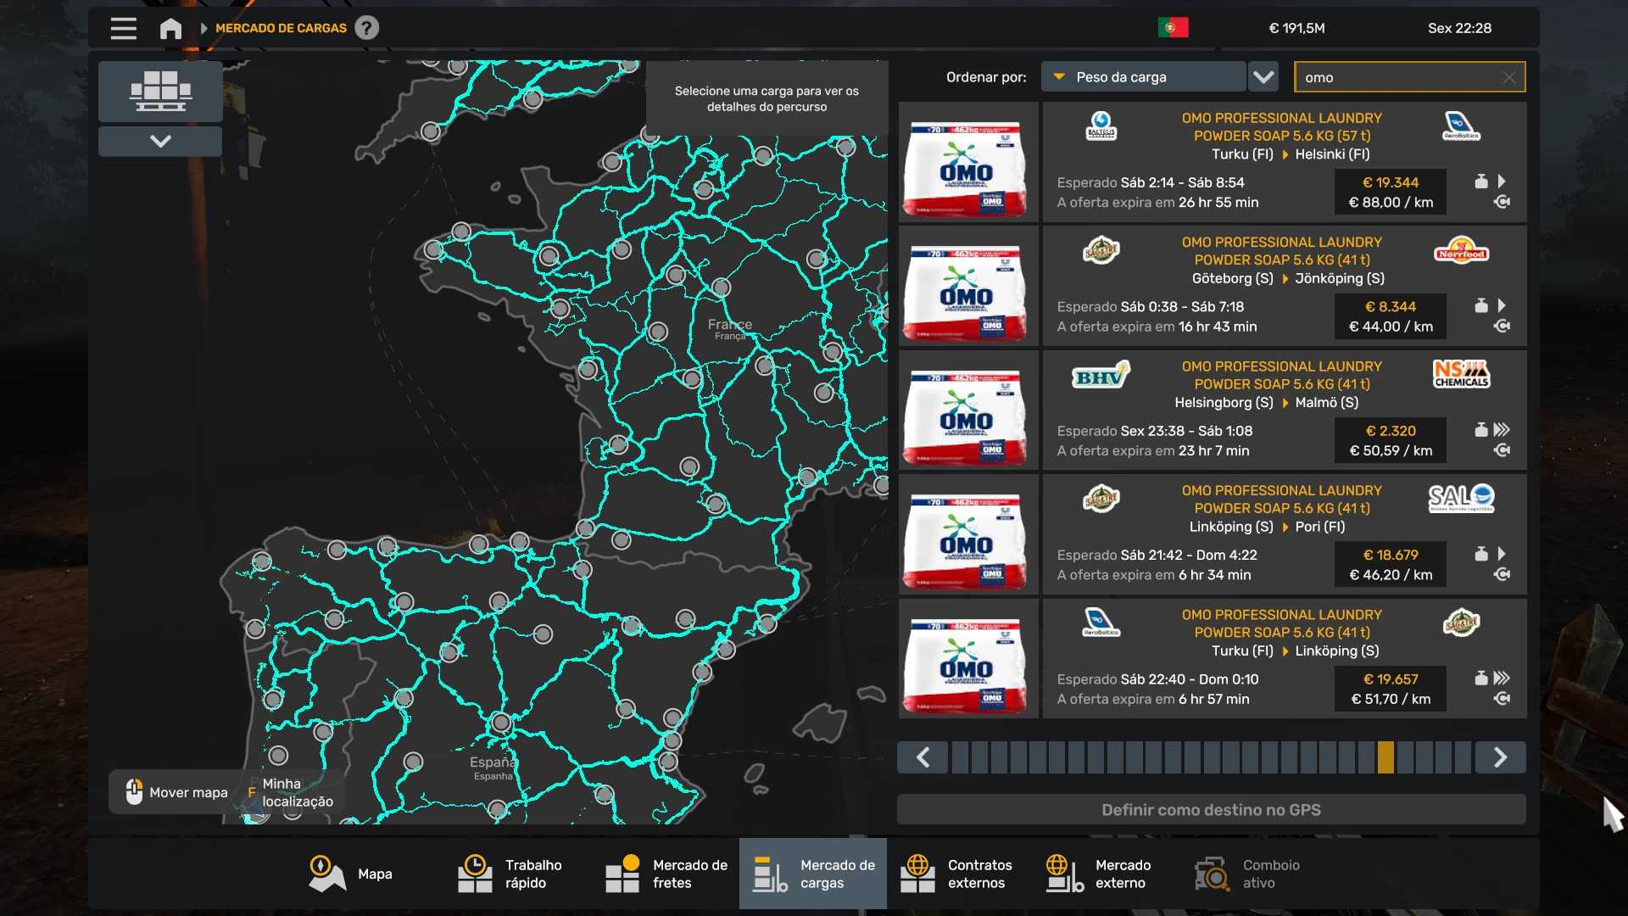This screenshot has width=1628, height=916.
Task: Expand the cargo filter panel chevron
Action: pos(160,141)
